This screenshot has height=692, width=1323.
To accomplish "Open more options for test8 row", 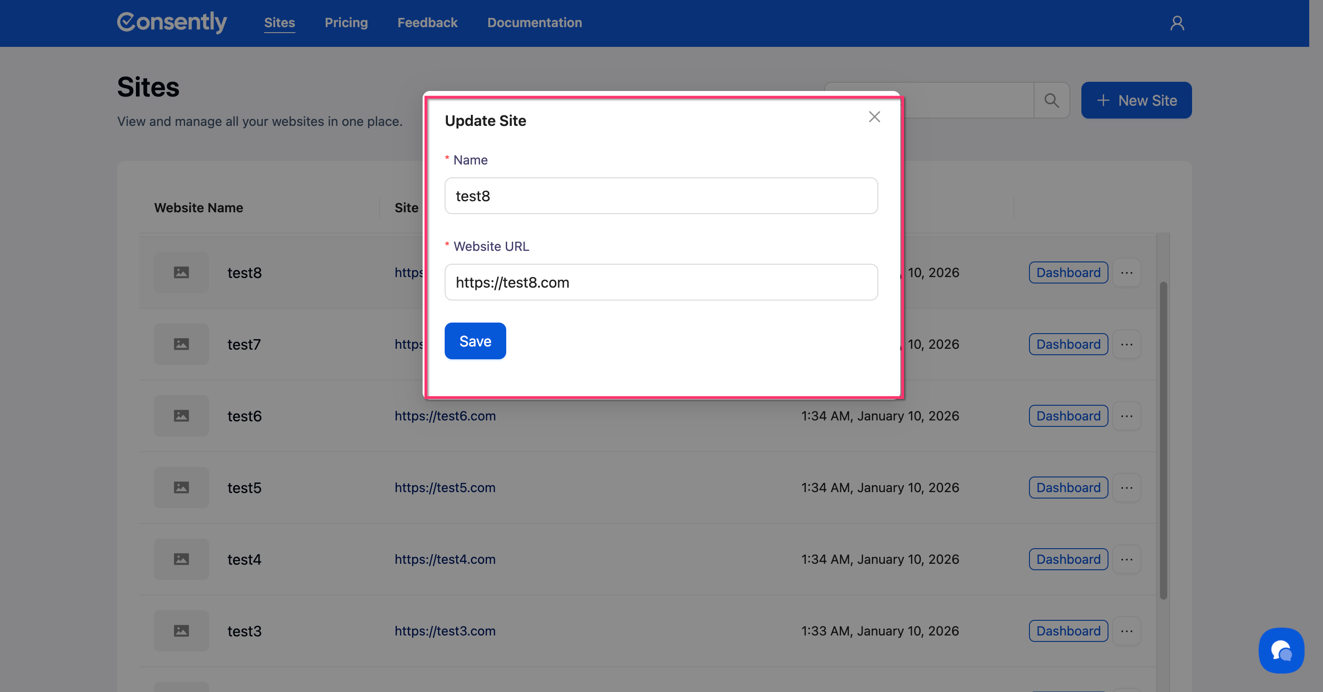I will (x=1127, y=272).
